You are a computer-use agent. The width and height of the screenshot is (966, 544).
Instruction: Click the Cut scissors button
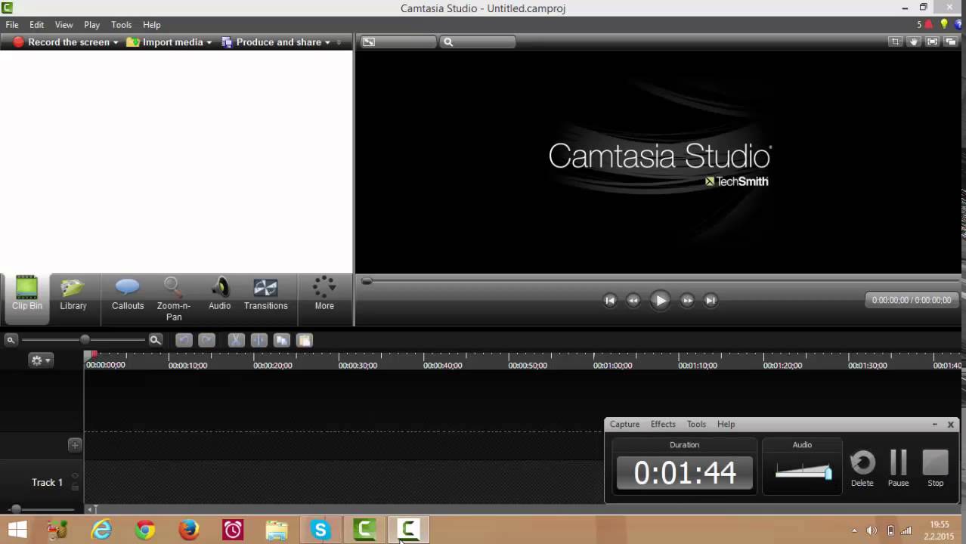[x=236, y=340]
